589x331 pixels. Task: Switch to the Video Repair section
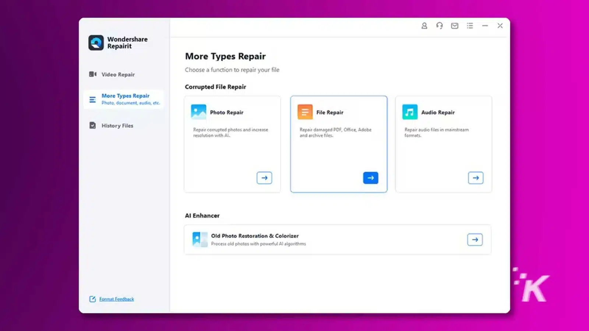(118, 74)
